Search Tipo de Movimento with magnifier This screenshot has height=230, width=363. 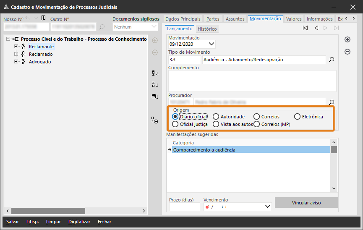coord(332,60)
